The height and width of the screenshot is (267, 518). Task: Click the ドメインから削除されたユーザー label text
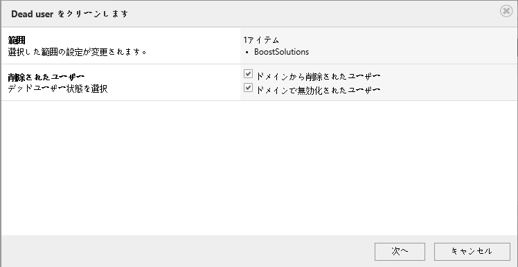point(318,76)
